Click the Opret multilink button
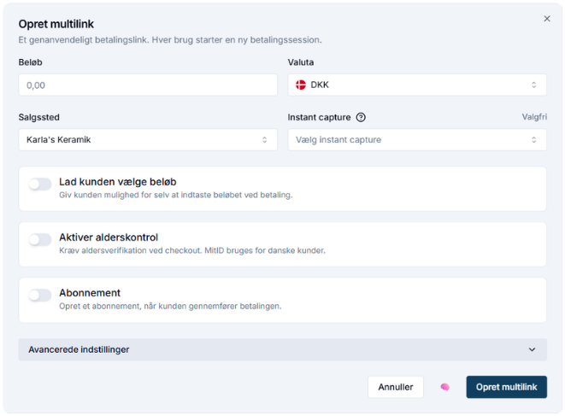This screenshot has height=416, width=565. [x=506, y=387]
